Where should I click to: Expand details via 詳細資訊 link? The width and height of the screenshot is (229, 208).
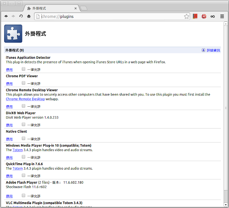coord(213,50)
